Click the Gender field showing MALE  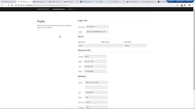click(x=95, y=57)
